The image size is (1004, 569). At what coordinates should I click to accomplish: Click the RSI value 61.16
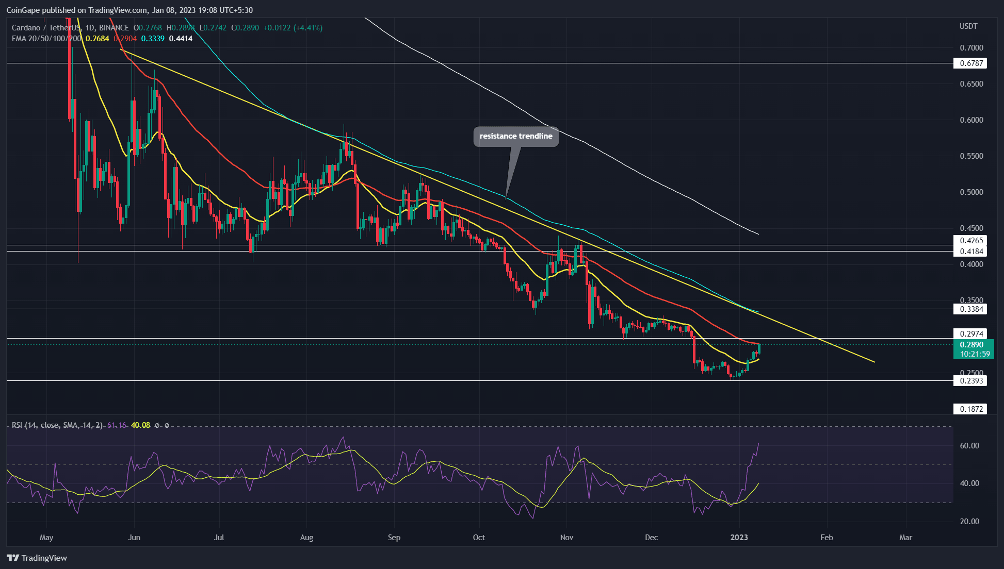coord(117,425)
